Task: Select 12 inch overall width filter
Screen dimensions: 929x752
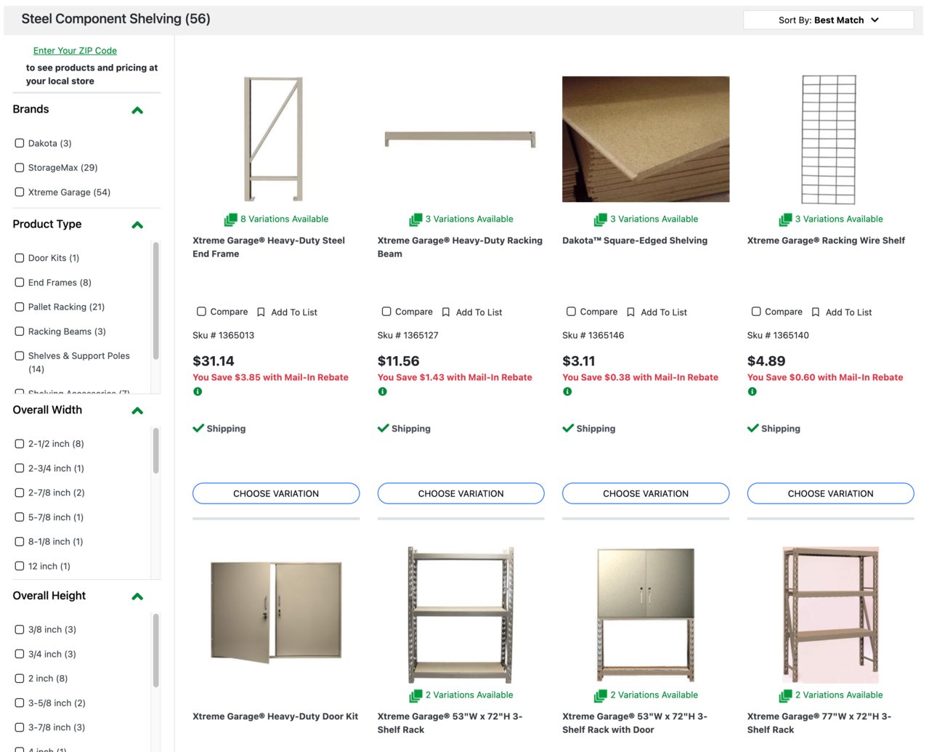Action: click(20, 566)
